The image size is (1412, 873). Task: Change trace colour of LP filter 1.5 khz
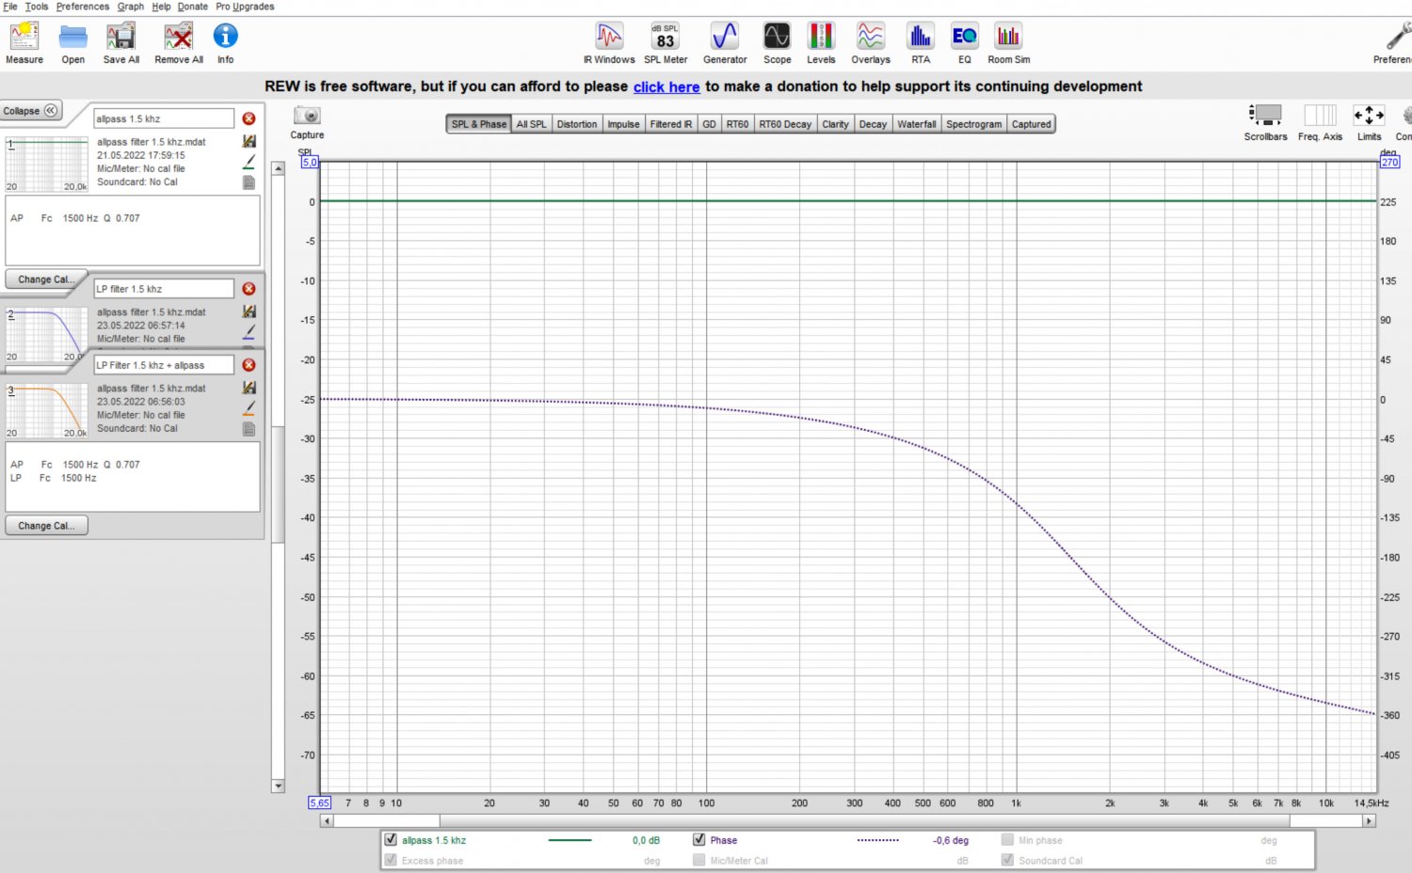pyautogui.click(x=249, y=332)
